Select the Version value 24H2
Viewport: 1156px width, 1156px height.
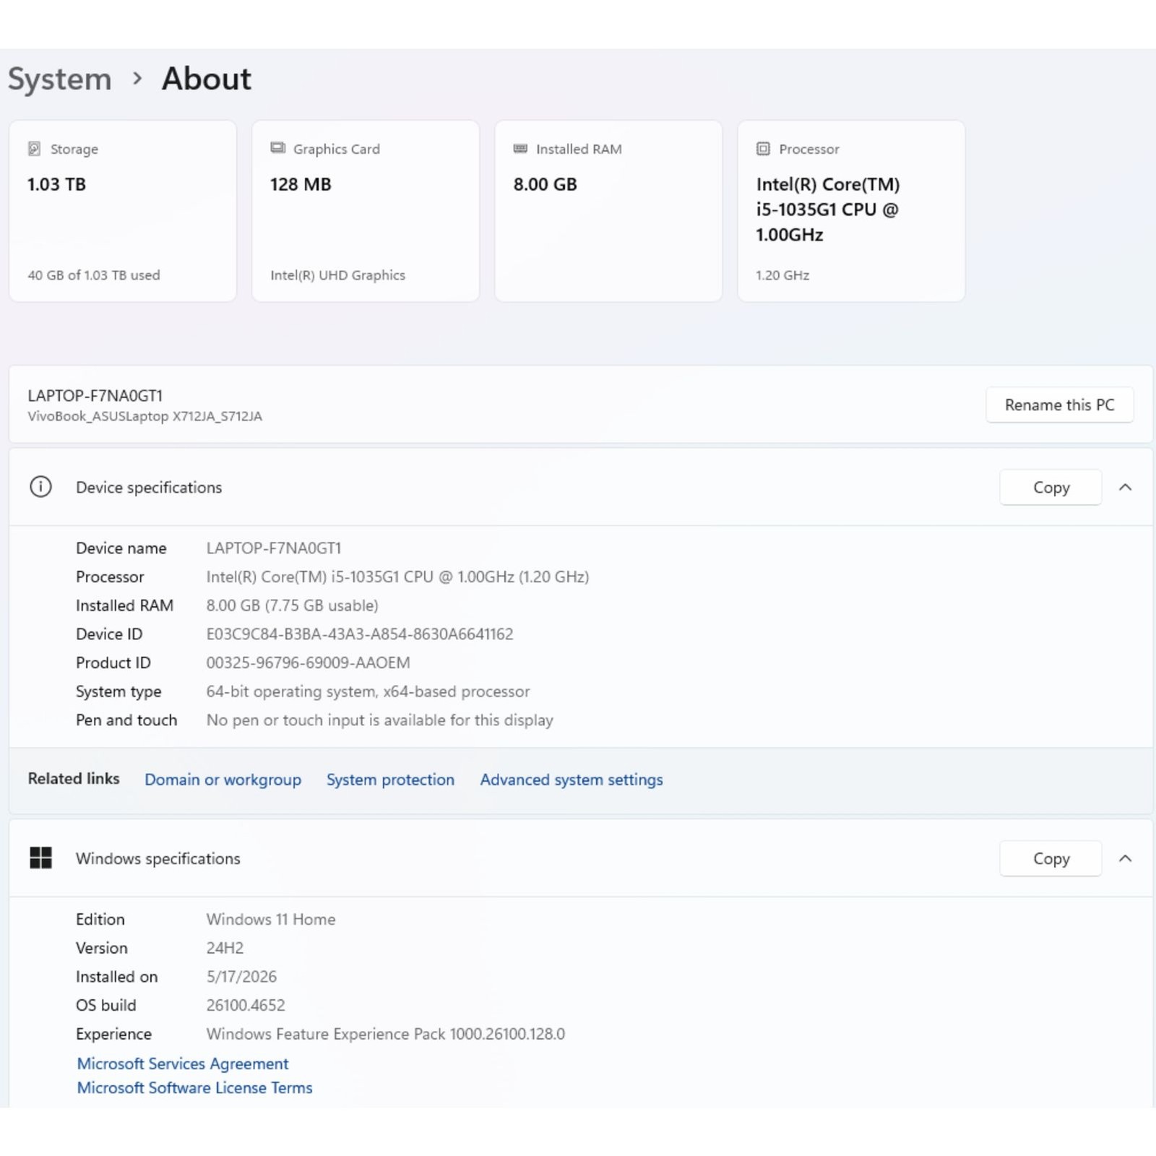pos(225,948)
